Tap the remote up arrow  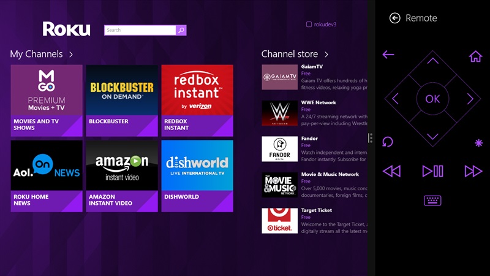[433, 61]
